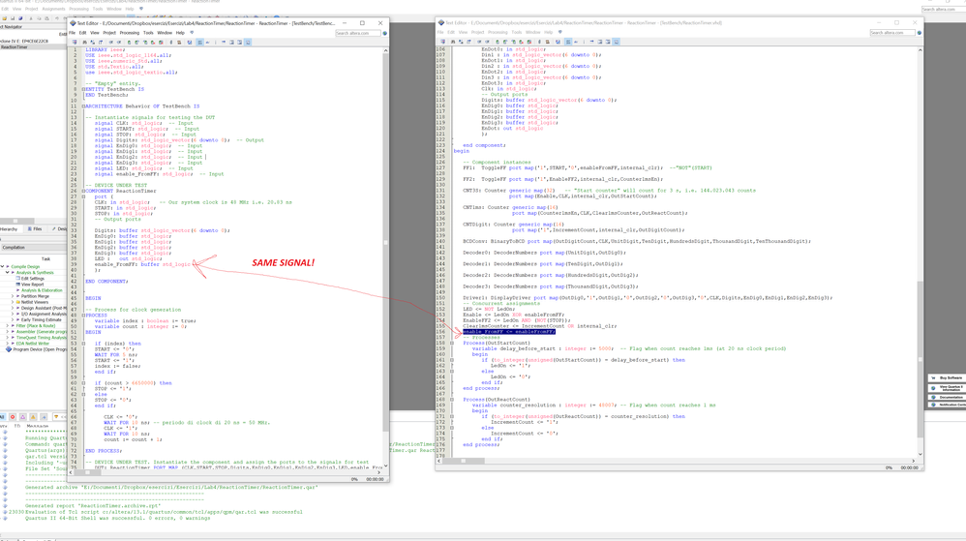Select Analysis & Elaboration task in tree
Screen dimensions: 966x541
[41, 290]
